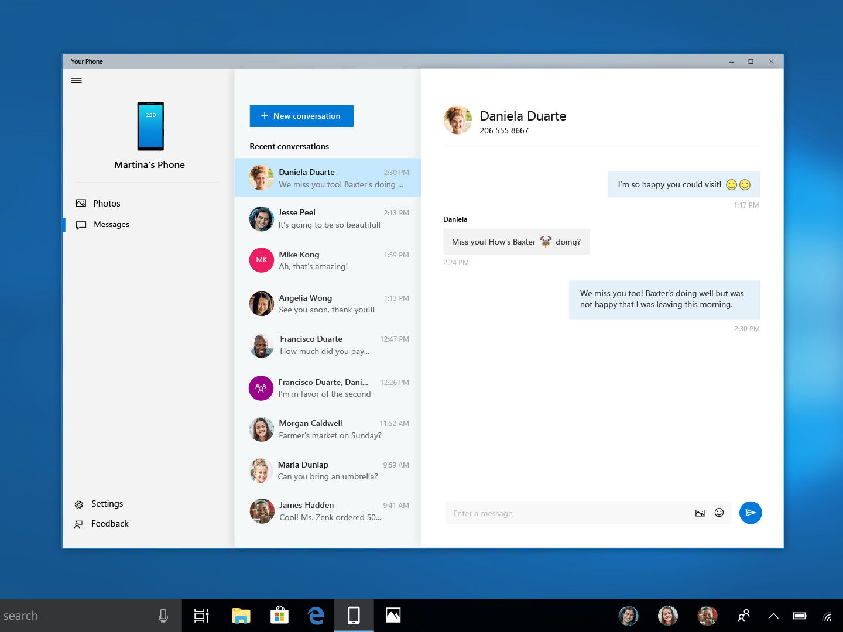Click the 'Miss you! How's Baxter' message
Viewport: 843px width, 632px height.
click(x=516, y=242)
